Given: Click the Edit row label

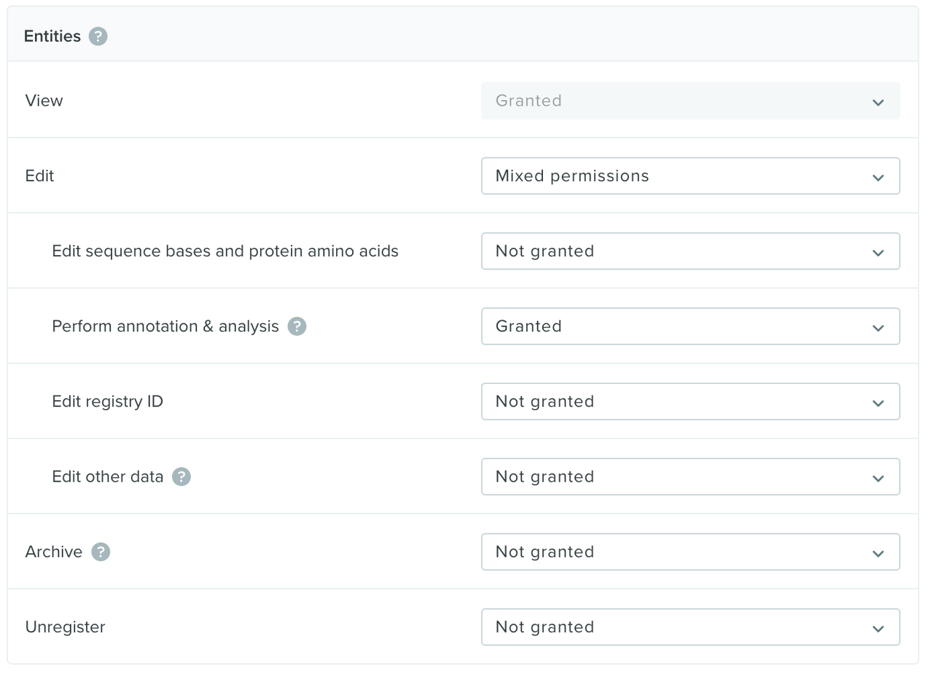Looking at the screenshot, I should click(39, 176).
